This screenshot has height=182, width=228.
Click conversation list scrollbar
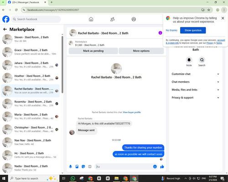(x=62, y=64)
